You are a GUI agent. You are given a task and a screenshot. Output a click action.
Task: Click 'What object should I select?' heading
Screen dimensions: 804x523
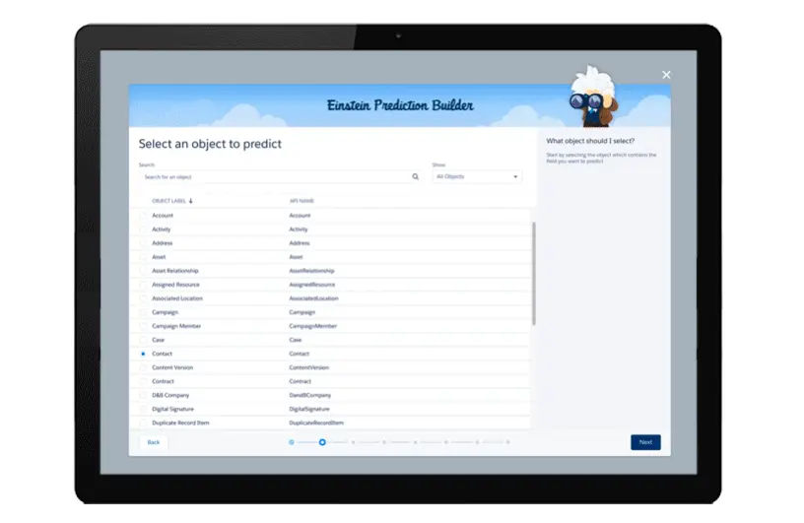[590, 141]
